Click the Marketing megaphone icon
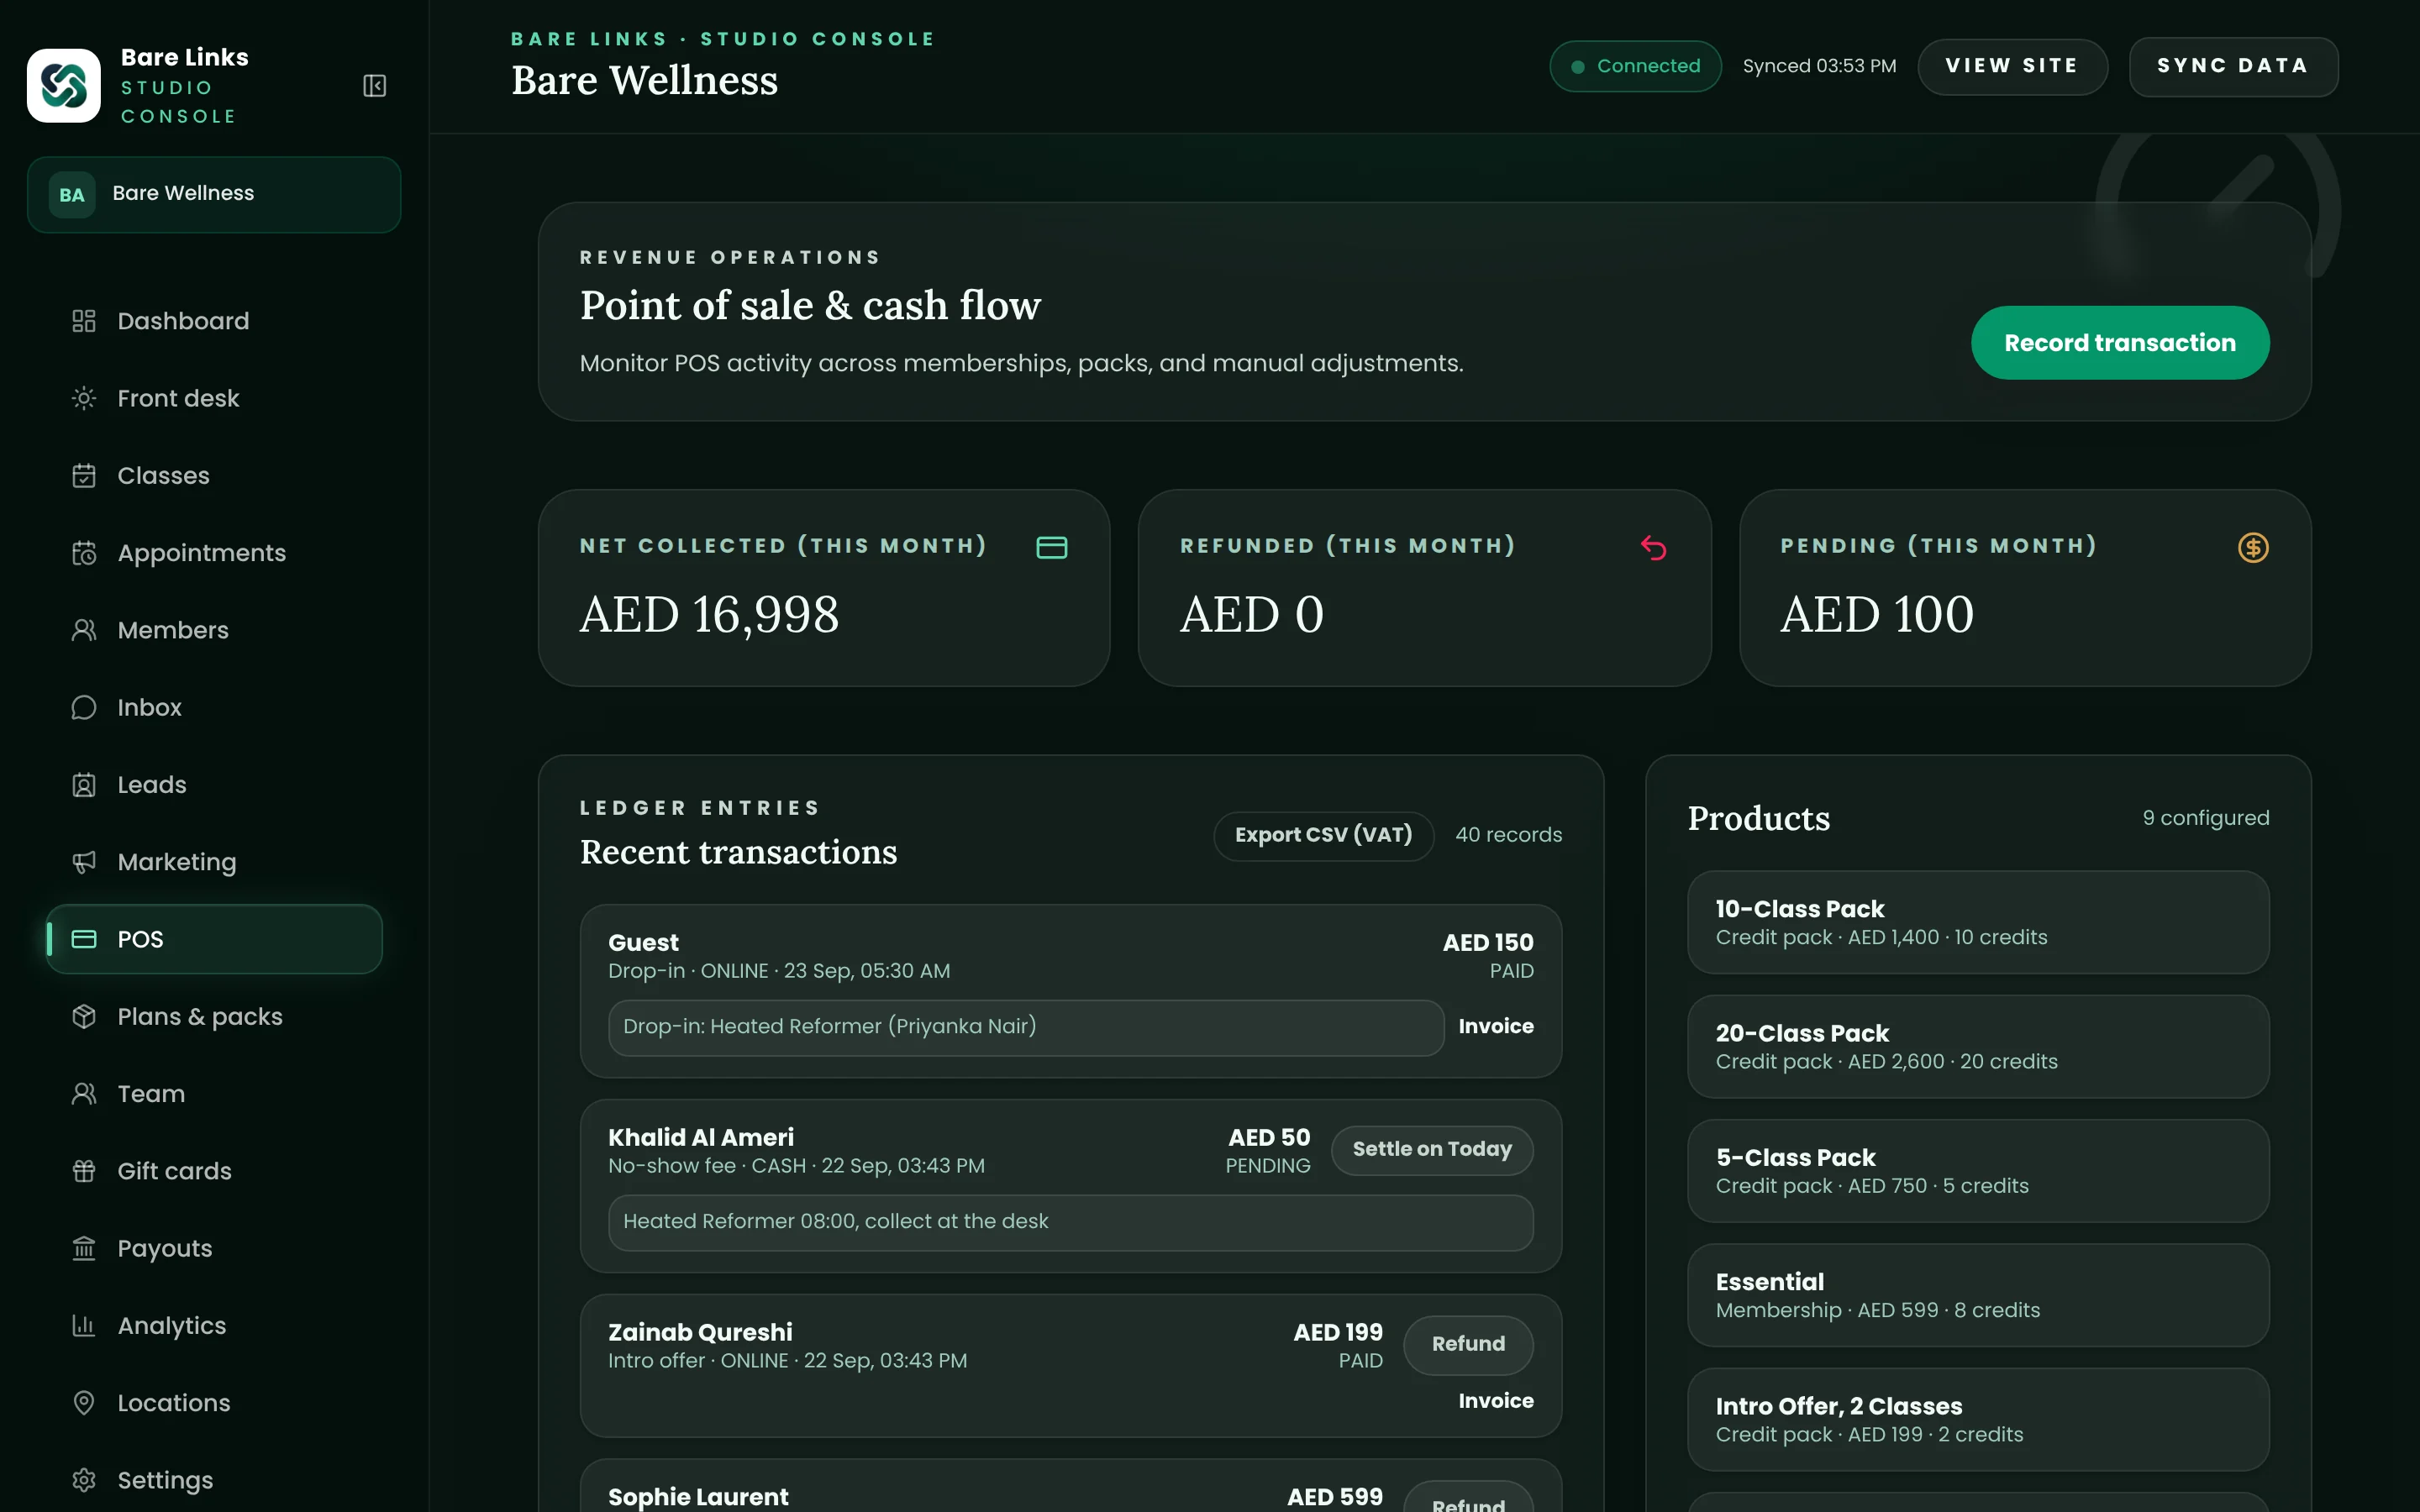The width and height of the screenshot is (2420, 1512). (x=84, y=862)
